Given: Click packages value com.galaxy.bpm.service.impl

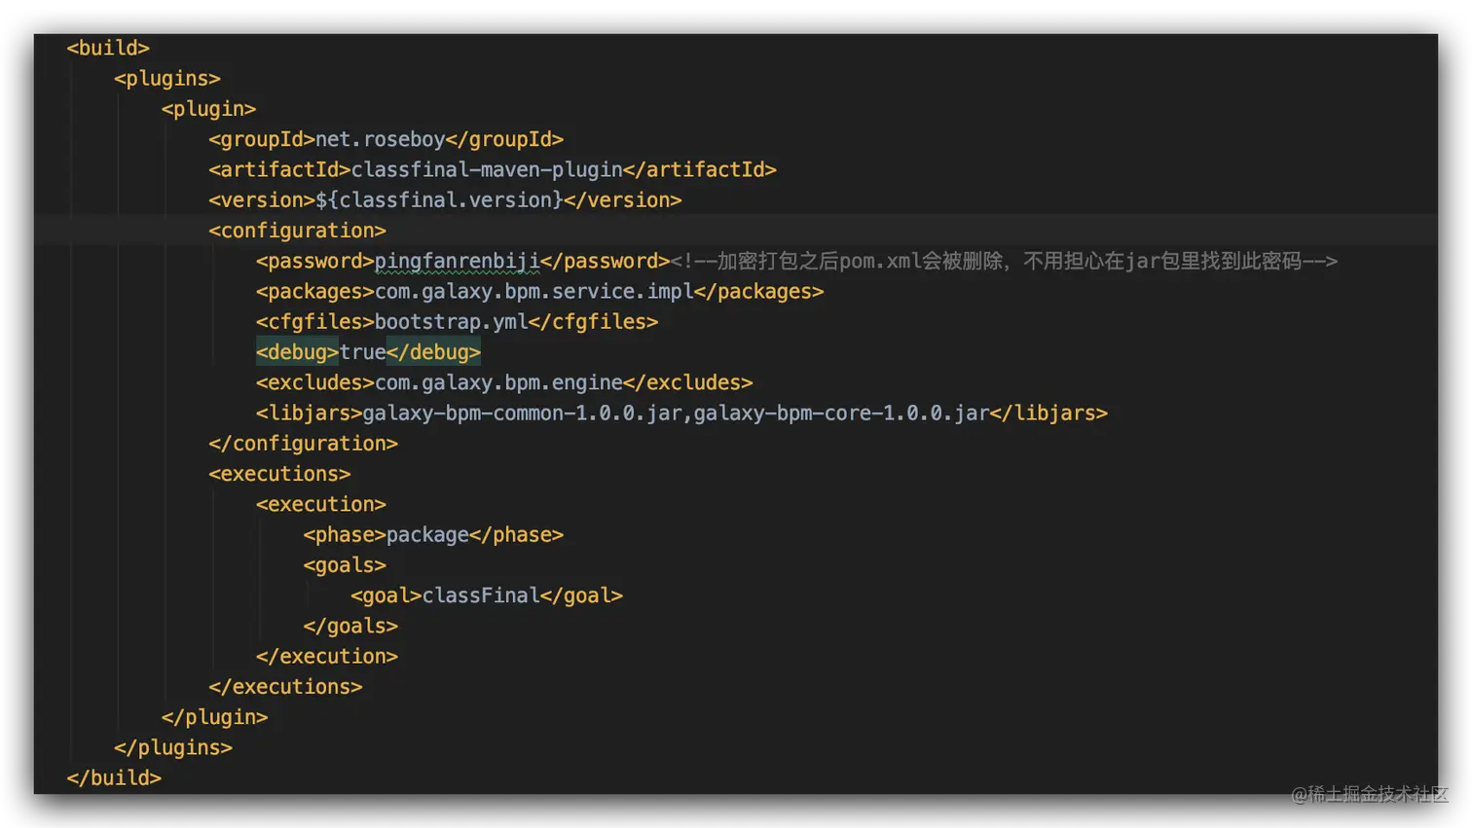Looking at the screenshot, I should (534, 291).
